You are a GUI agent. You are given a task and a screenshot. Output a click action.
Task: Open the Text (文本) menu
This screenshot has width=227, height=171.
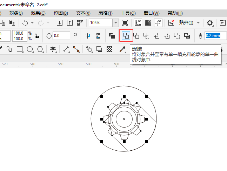coord(83,13)
